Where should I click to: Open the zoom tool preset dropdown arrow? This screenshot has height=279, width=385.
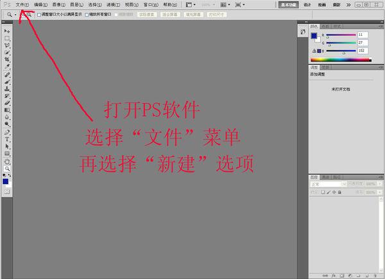15,13
